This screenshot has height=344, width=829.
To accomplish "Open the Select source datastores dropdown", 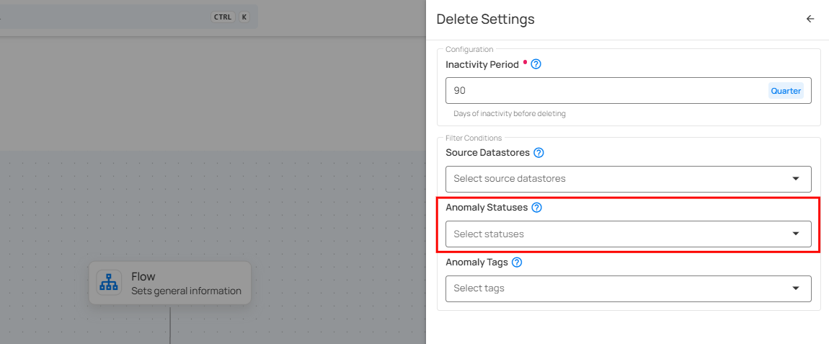I will pyautogui.click(x=616, y=179).
